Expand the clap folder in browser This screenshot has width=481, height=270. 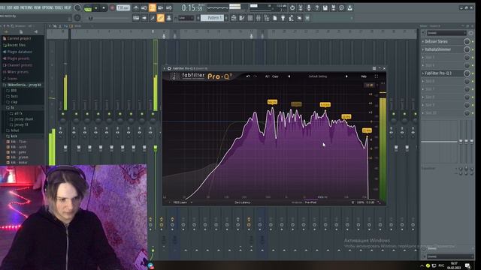(x=14, y=102)
